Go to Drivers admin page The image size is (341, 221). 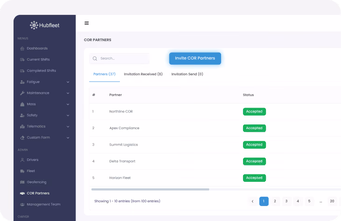pos(33,160)
